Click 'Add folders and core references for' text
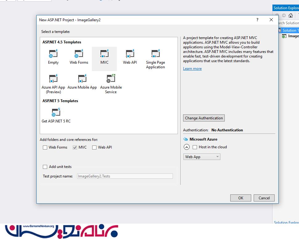Image resolution: width=299 pixels, height=239 pixels. 69,140
